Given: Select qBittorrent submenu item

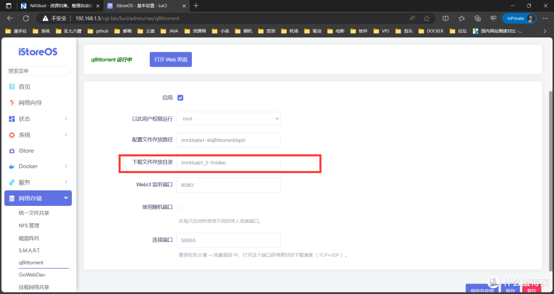Looking at the screenshot, I should (x=31, y=263).
